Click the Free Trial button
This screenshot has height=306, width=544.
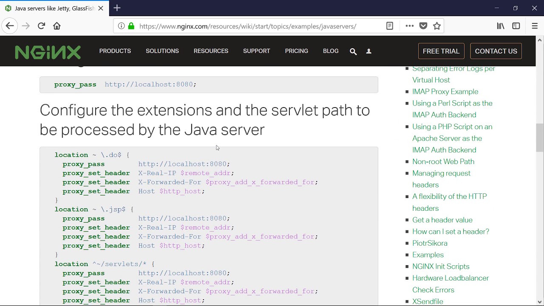tap(441, 51)
